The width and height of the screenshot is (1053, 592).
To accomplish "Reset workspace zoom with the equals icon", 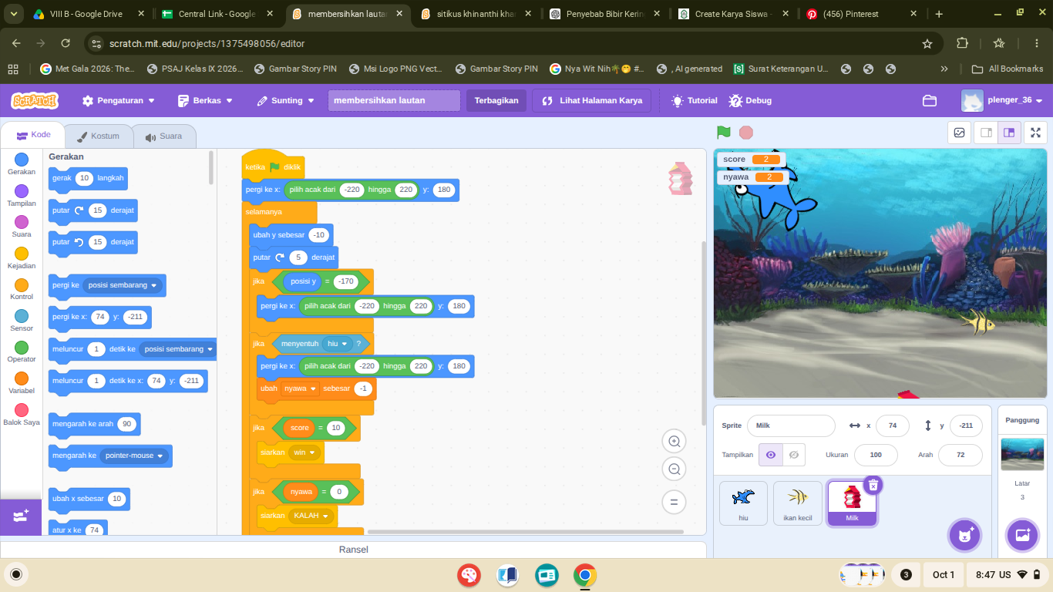I will point(674,502).
